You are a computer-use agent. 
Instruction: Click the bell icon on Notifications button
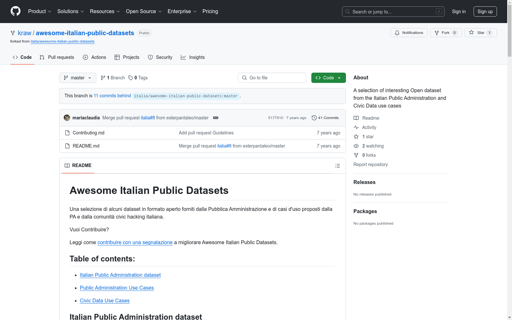click(x=397, y=33)
